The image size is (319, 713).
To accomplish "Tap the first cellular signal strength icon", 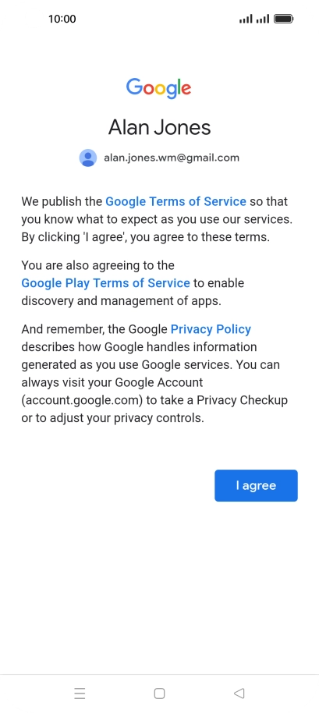I will point(246,19).
